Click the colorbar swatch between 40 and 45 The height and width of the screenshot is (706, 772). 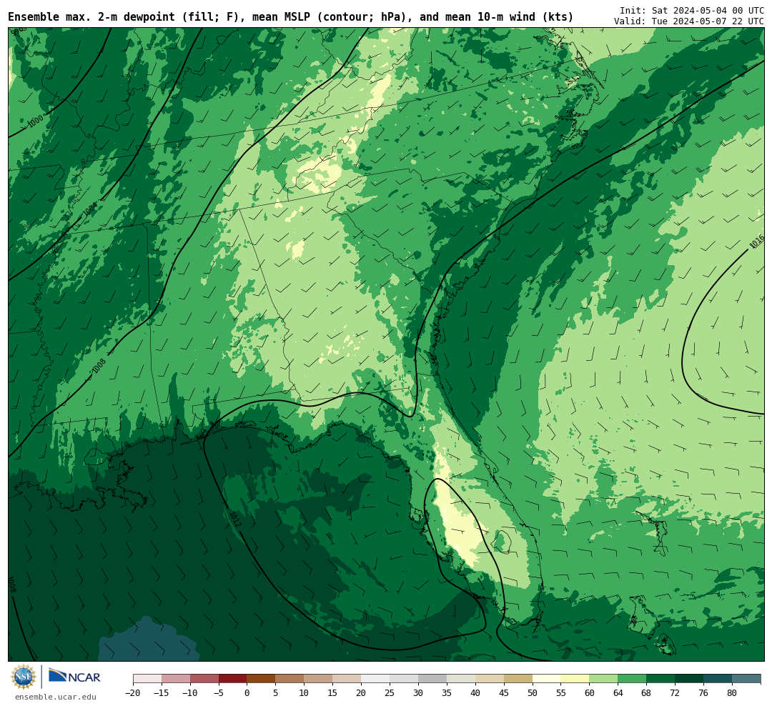pyautogui.click(x=490, y=679)
